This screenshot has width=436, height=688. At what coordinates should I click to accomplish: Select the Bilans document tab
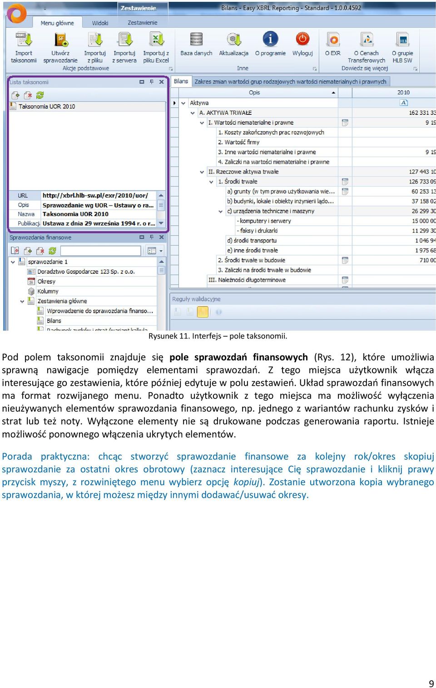click(181, 81)
